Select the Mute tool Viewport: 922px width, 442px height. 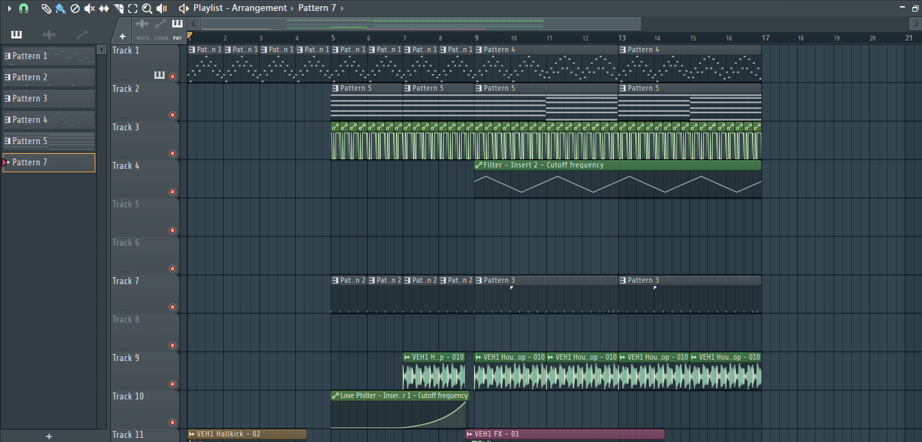click(x=89, y=8)
